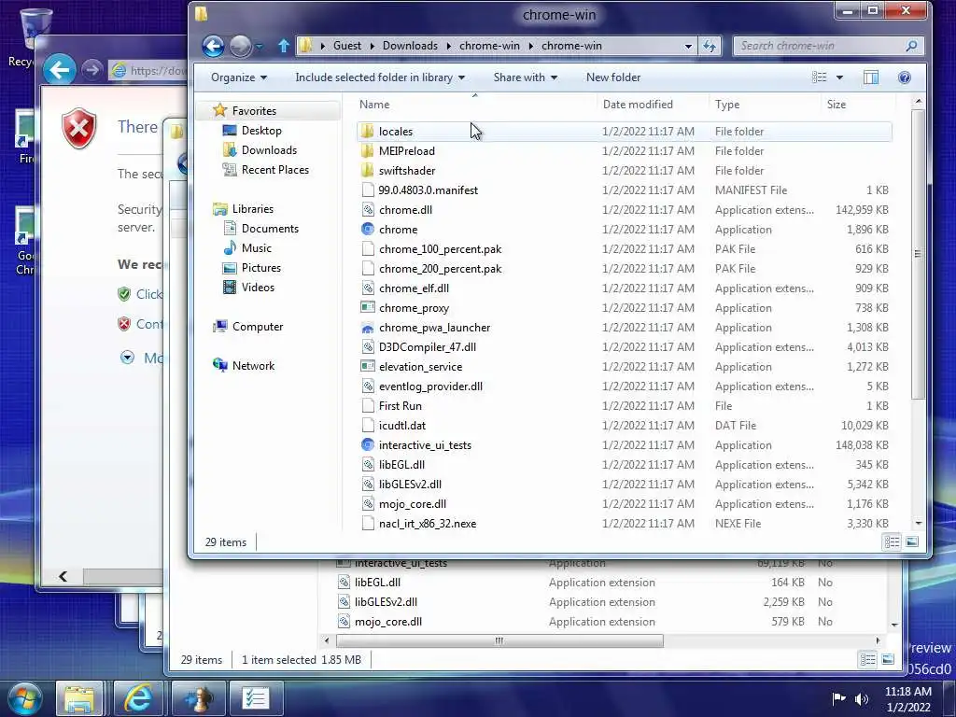Select the First Run file name
The image size is (956, 717).
[x=400, y=406]
